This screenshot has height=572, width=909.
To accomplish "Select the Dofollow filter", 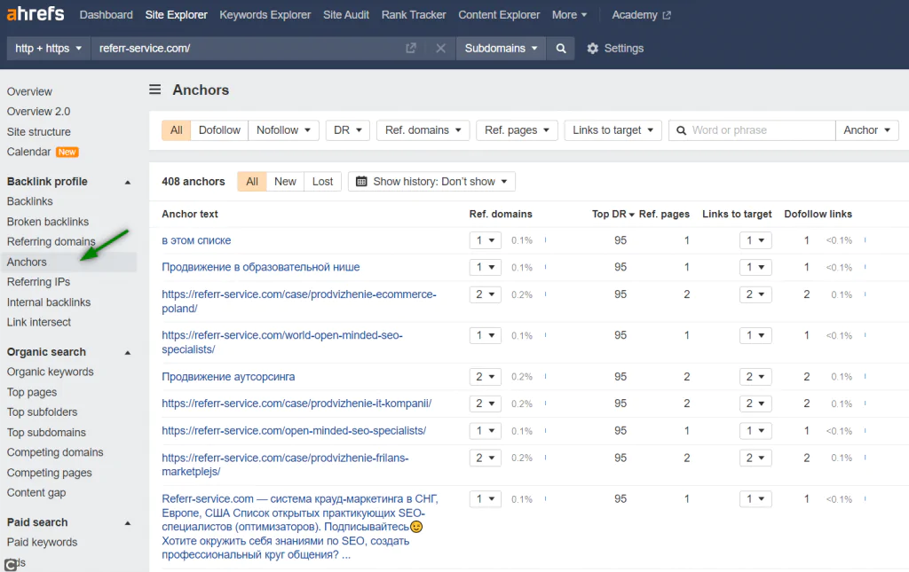I will pos(219,130).
